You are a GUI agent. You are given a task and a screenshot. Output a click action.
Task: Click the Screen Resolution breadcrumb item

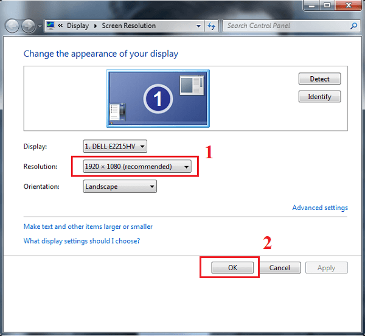coord(128,26)
